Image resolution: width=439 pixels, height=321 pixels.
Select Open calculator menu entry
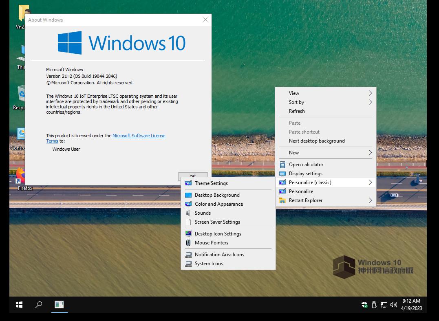pyautogui.click(x=326, y=165)
